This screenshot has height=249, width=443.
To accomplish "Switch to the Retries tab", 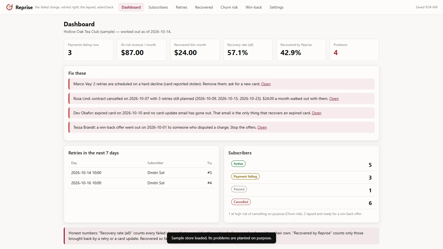I will point(181,7).
